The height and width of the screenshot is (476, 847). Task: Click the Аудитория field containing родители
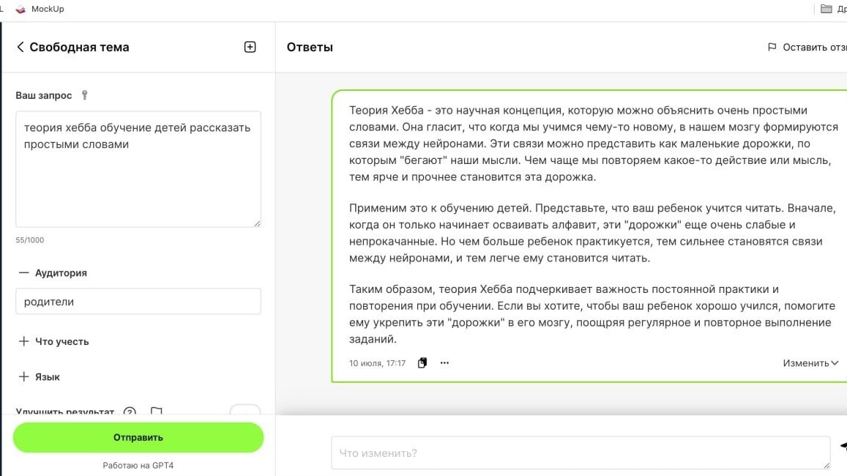[138, 302]
